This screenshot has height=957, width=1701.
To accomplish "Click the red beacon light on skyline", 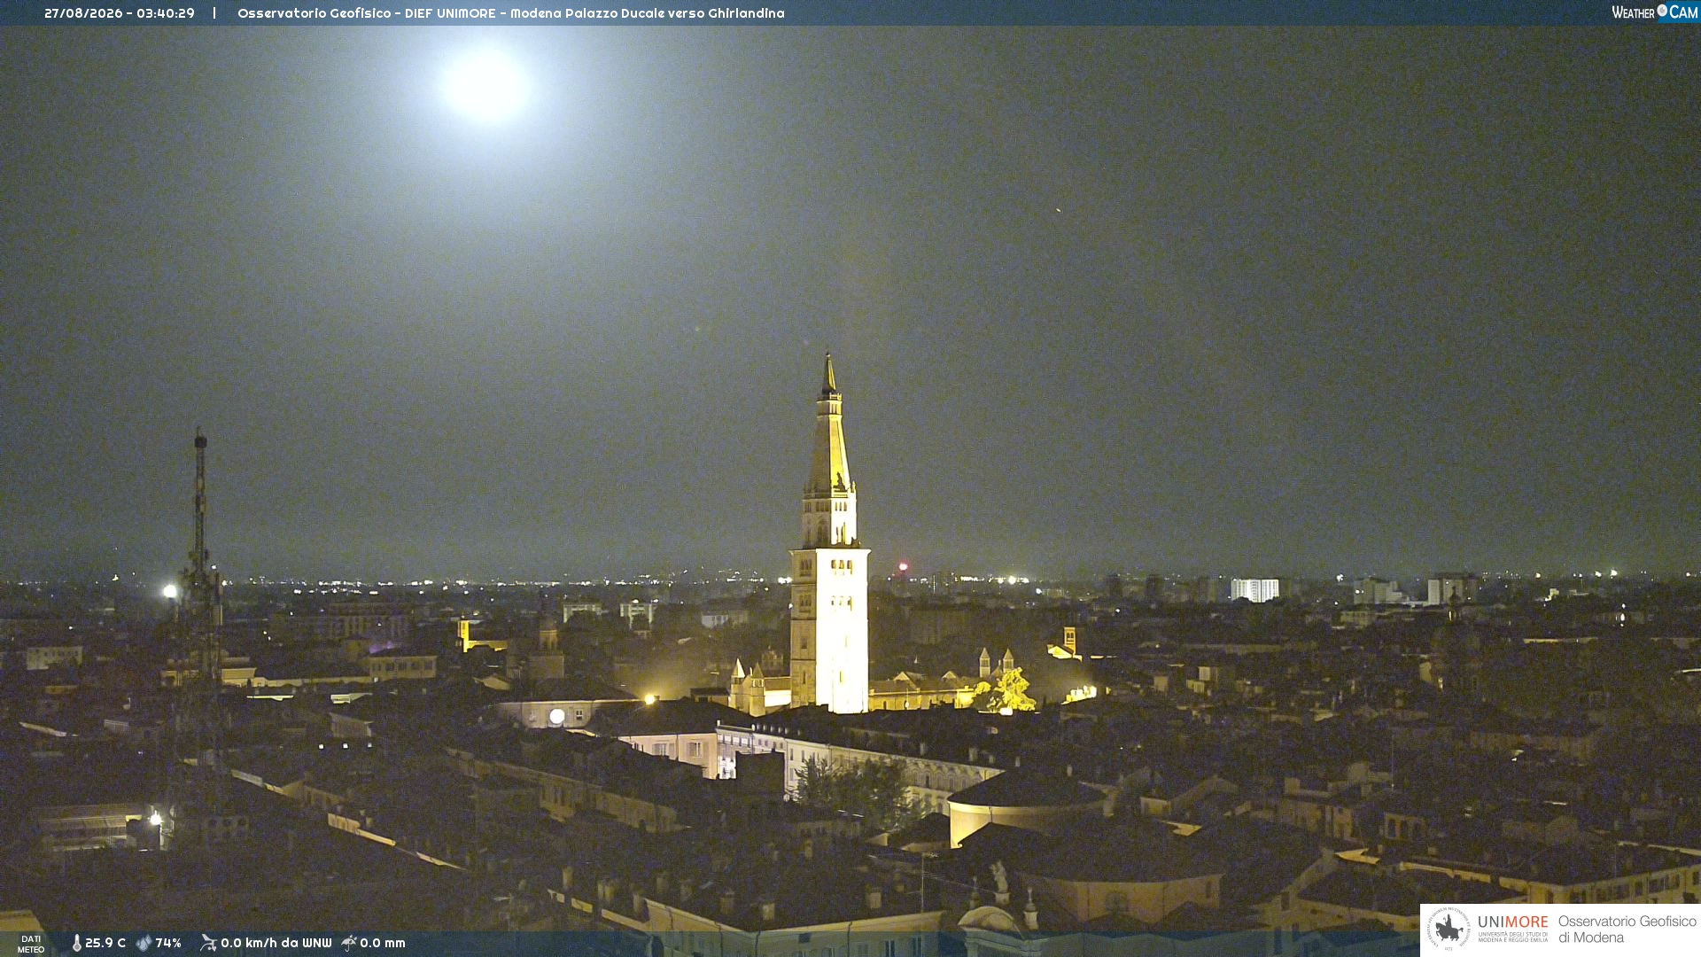I will (903, 566).
